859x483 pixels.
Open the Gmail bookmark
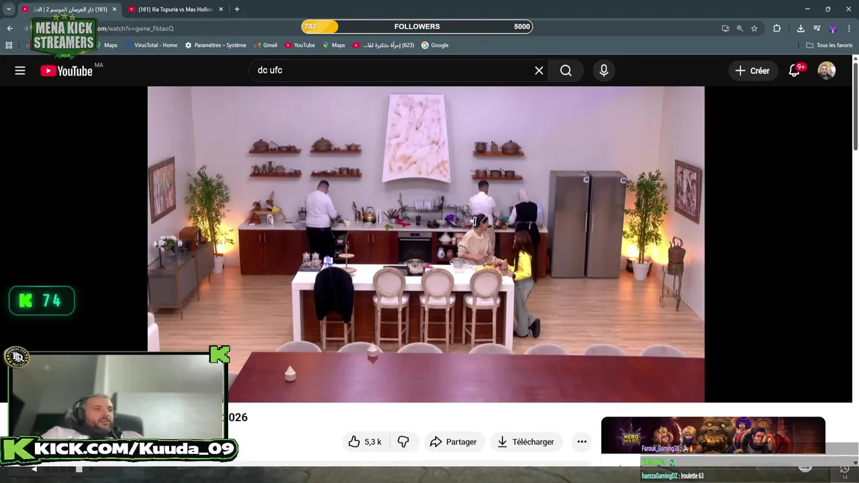click(266, 45)
